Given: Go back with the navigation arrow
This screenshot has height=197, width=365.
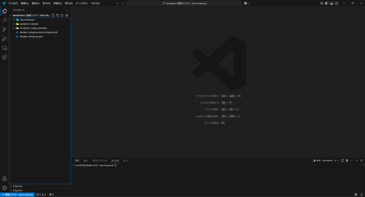Looking at the screenshot, I should point(118,3).
